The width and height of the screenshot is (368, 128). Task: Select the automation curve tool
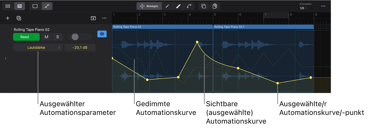tap(189, 6)
